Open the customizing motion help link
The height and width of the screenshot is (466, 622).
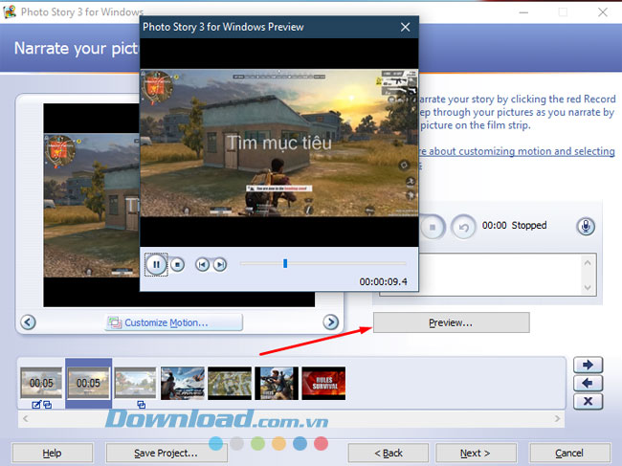(517, 151)
